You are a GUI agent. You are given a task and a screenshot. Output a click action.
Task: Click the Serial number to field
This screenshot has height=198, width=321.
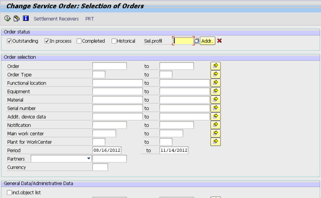coord(185,108)
